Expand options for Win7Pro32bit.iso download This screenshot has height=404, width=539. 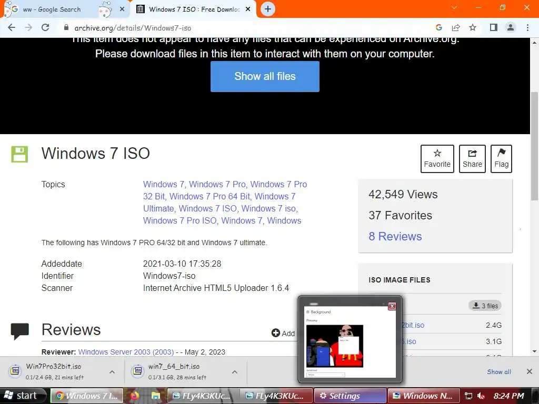pyautogui.click(x=112, y=372)
